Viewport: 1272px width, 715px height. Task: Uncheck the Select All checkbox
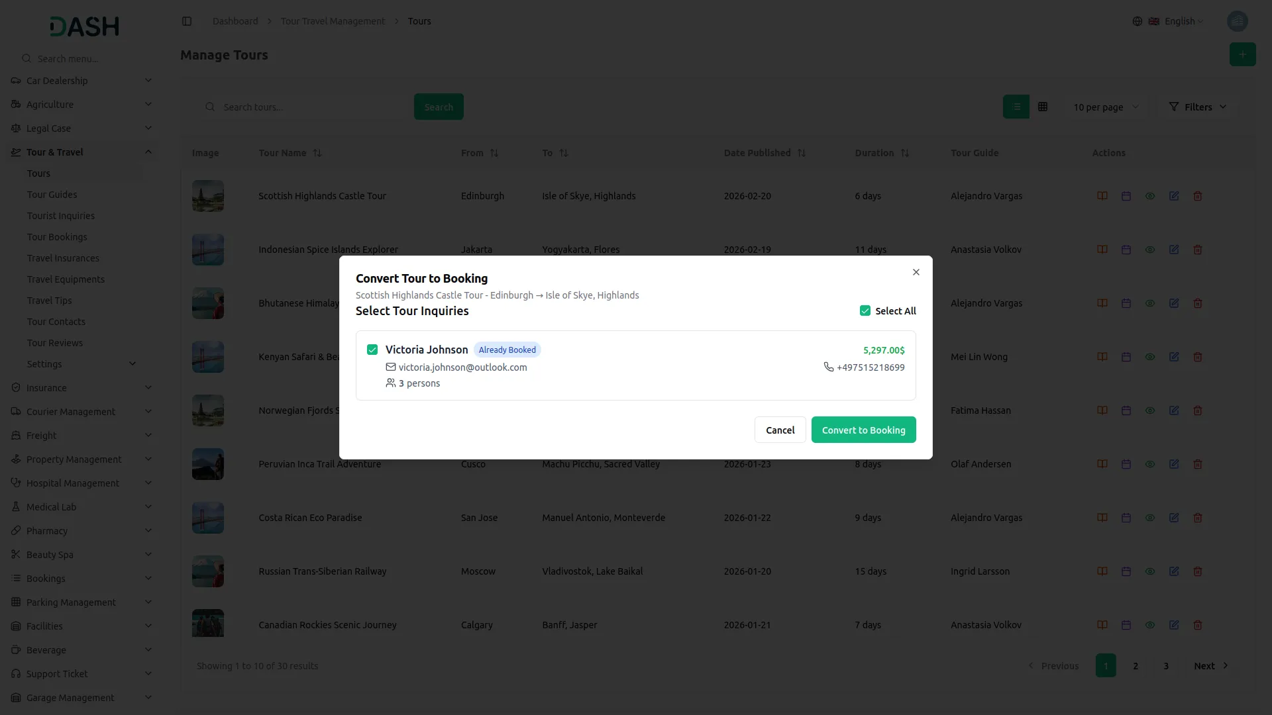865,311
